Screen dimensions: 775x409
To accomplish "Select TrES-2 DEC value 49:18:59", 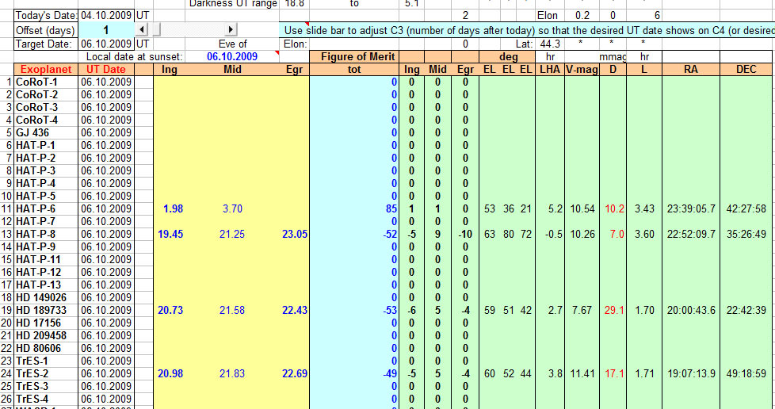I will [746, 374].
